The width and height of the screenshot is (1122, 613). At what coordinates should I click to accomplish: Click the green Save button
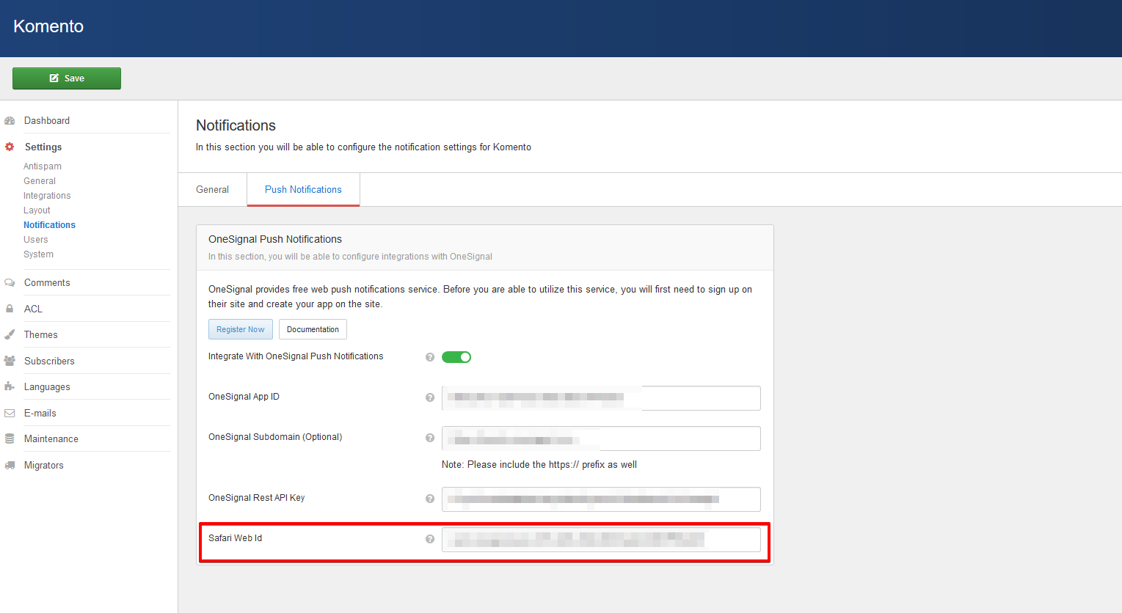pos(67,78)
